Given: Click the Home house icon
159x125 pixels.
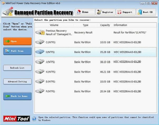Looking at the screenshot, I should point(79,12).
